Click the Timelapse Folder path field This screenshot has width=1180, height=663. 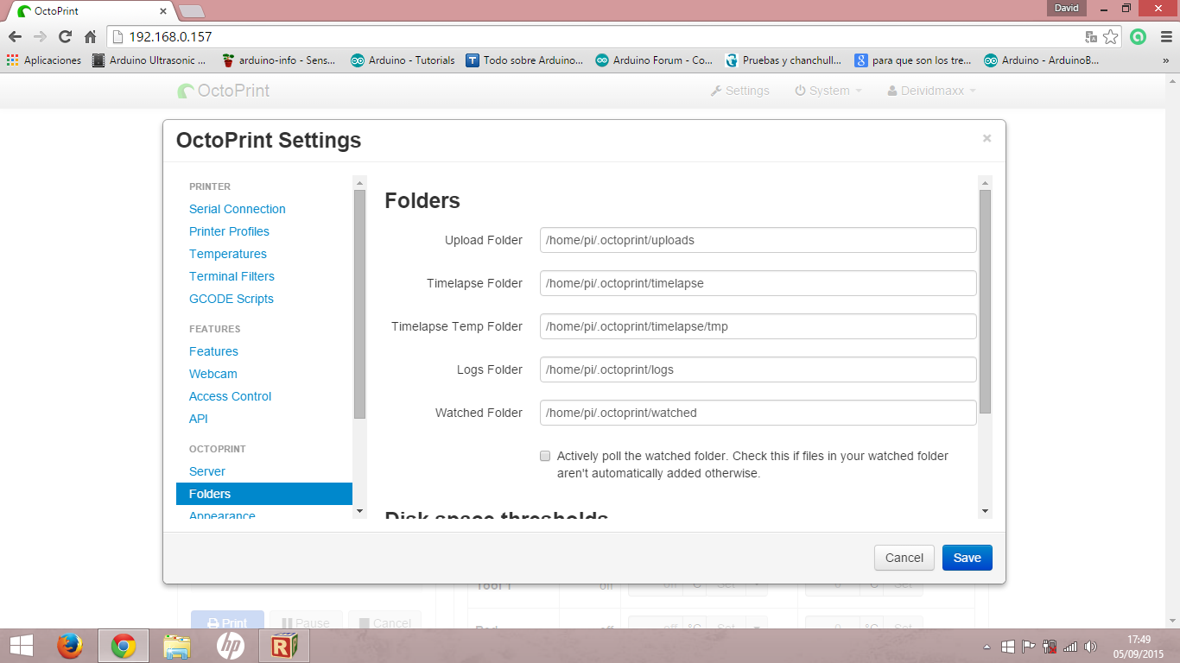[x=758, y=283]
